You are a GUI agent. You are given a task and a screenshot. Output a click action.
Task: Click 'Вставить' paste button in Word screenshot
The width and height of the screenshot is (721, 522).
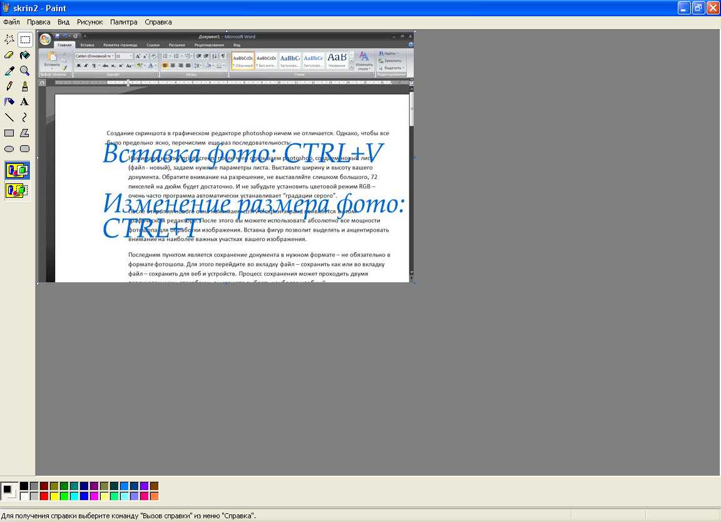coord(52,60)
